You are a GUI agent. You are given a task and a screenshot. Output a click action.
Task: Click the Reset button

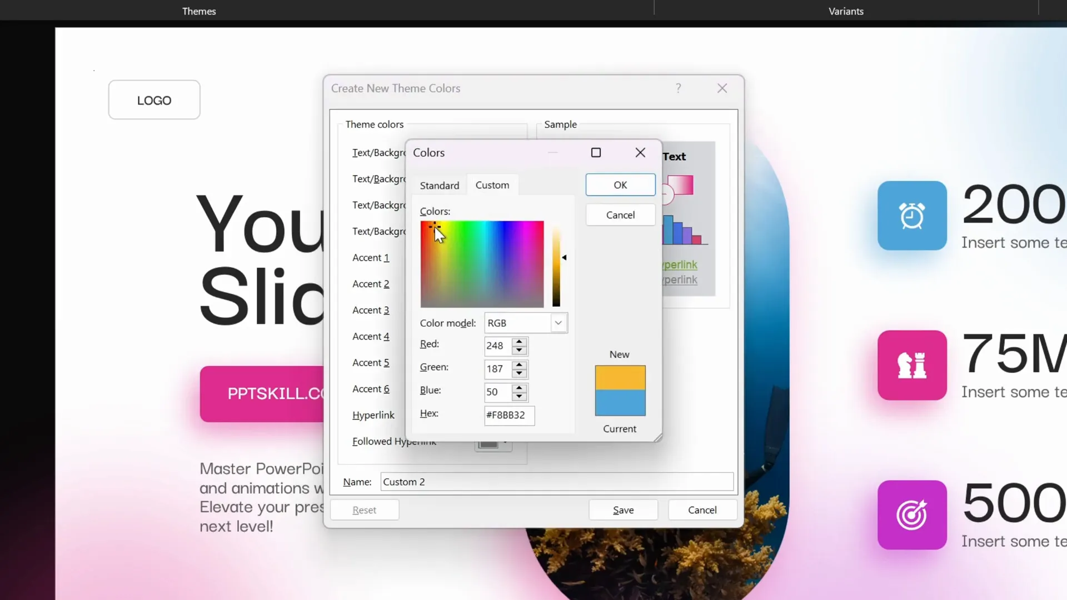pyautogui.click(x=365, y=510)
